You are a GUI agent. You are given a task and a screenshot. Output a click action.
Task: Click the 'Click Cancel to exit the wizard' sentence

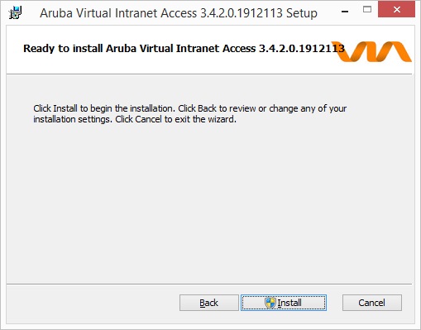[175, 119]
